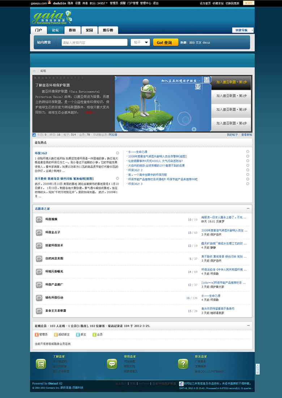Open the 环境污染曝光 forum bubble icon

39,272
